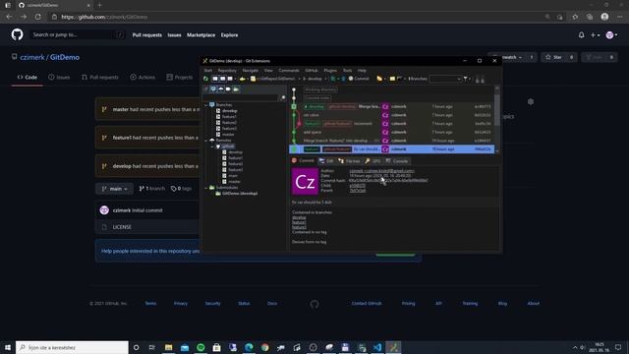Switch to the Console tab

point(397,161)
